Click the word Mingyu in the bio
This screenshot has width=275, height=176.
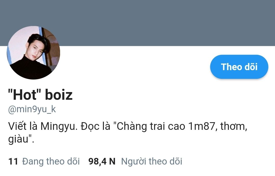click(x=59, y=127)
